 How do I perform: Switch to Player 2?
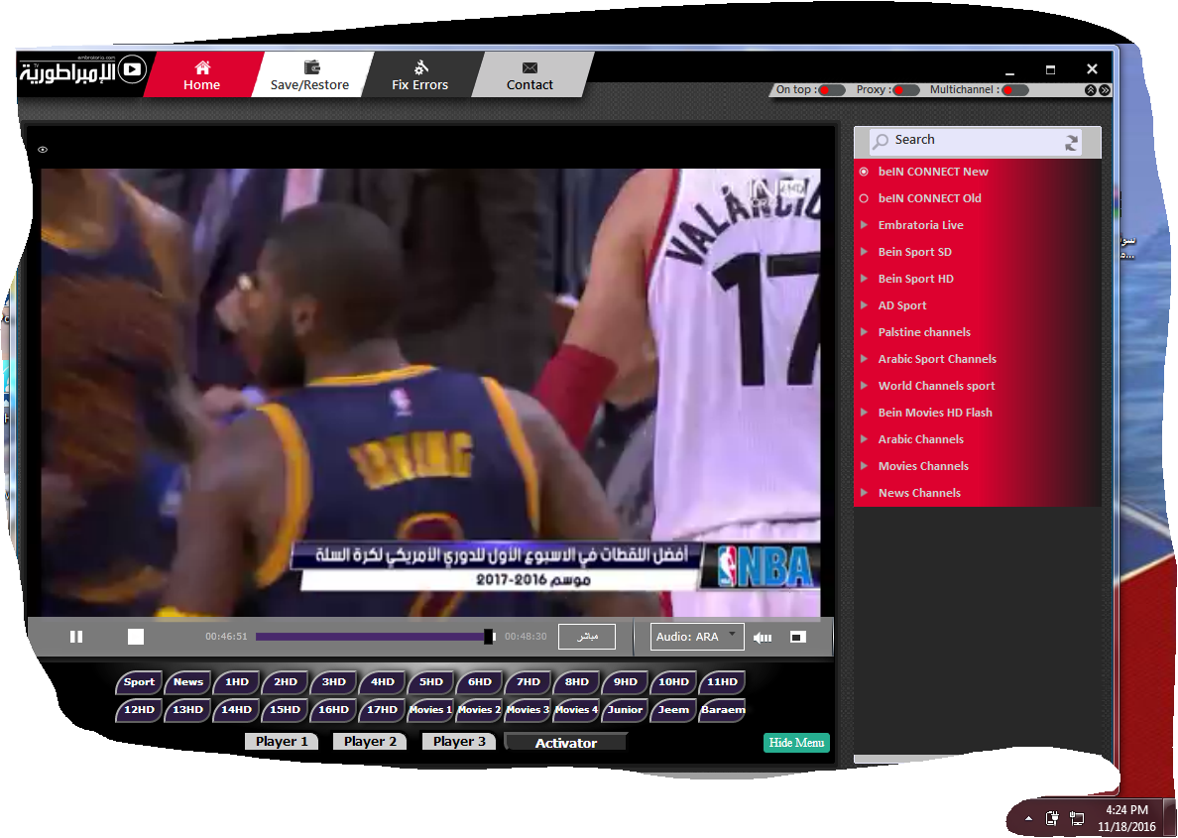[x=371, y=742]
